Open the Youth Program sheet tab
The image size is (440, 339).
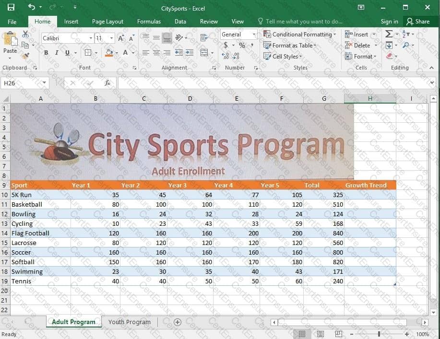click(129, 322)
